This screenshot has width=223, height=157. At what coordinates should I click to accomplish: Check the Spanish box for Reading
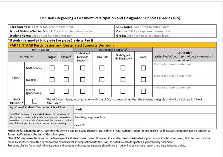(66, 80)
